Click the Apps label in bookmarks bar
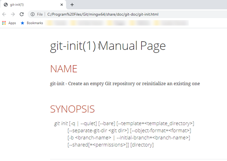This screenshot has height=161, width=227. [x=12, y=23]
